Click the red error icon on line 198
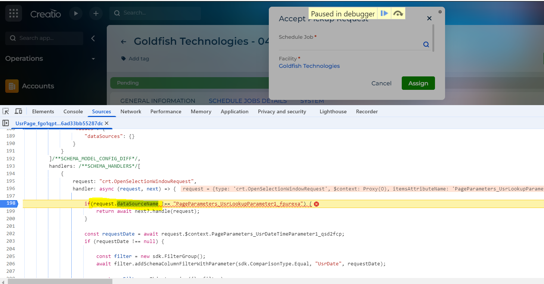Screen dimensions: 544x284 pyautogui.click(x=316, y=204)
